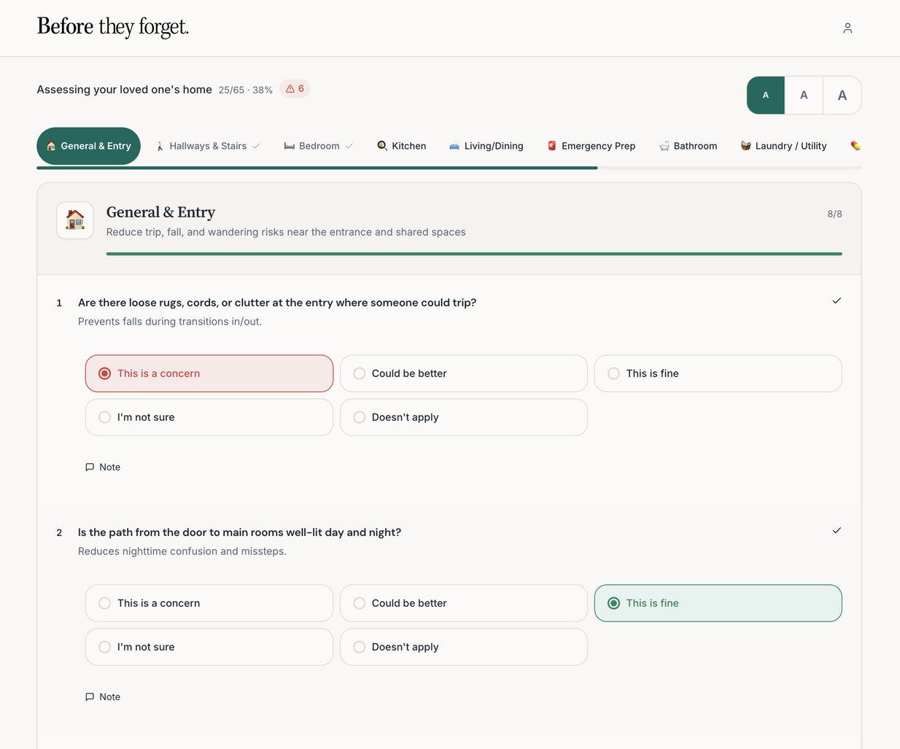Click the checkmark beside question 2

click(x=837, y=530)
